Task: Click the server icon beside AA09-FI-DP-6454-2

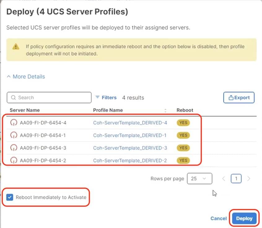Action: (14, 160)
